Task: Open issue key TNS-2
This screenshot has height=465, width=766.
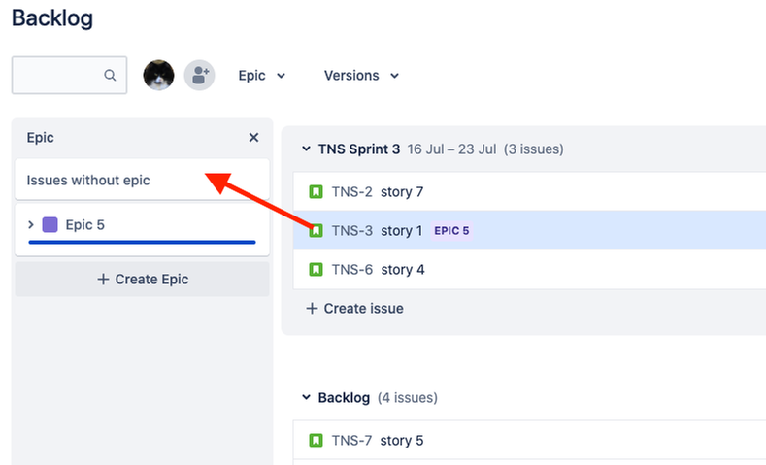Action: pos(351,192)
